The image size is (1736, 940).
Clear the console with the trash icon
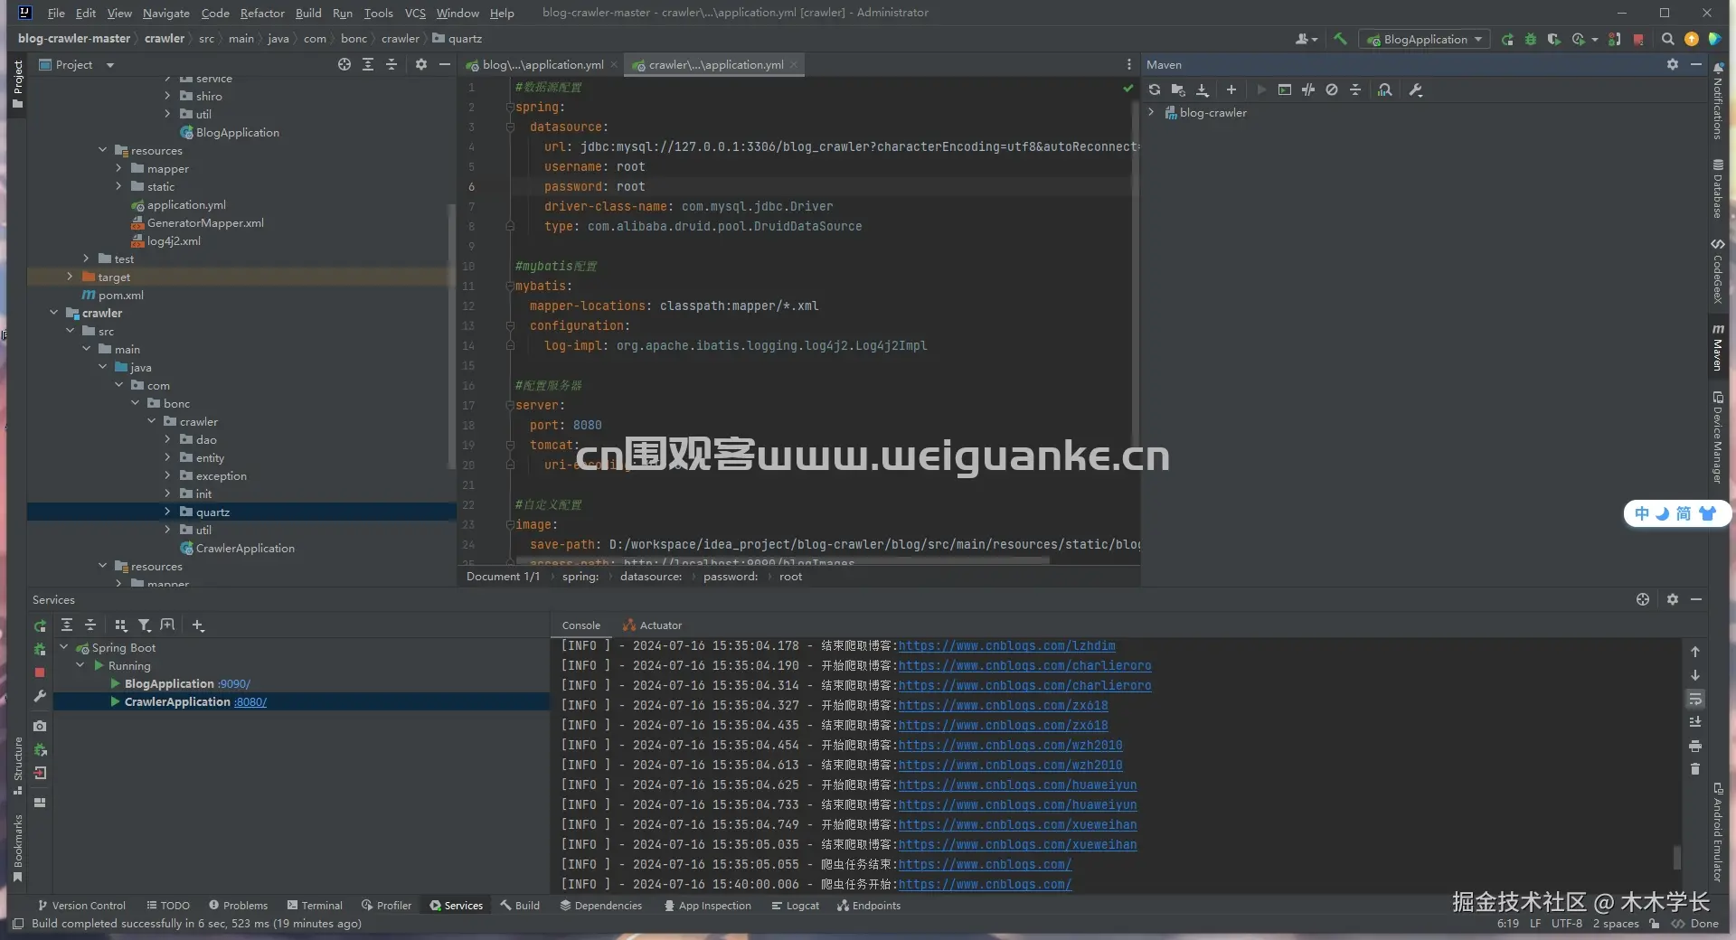click(x=1695, y=769)
